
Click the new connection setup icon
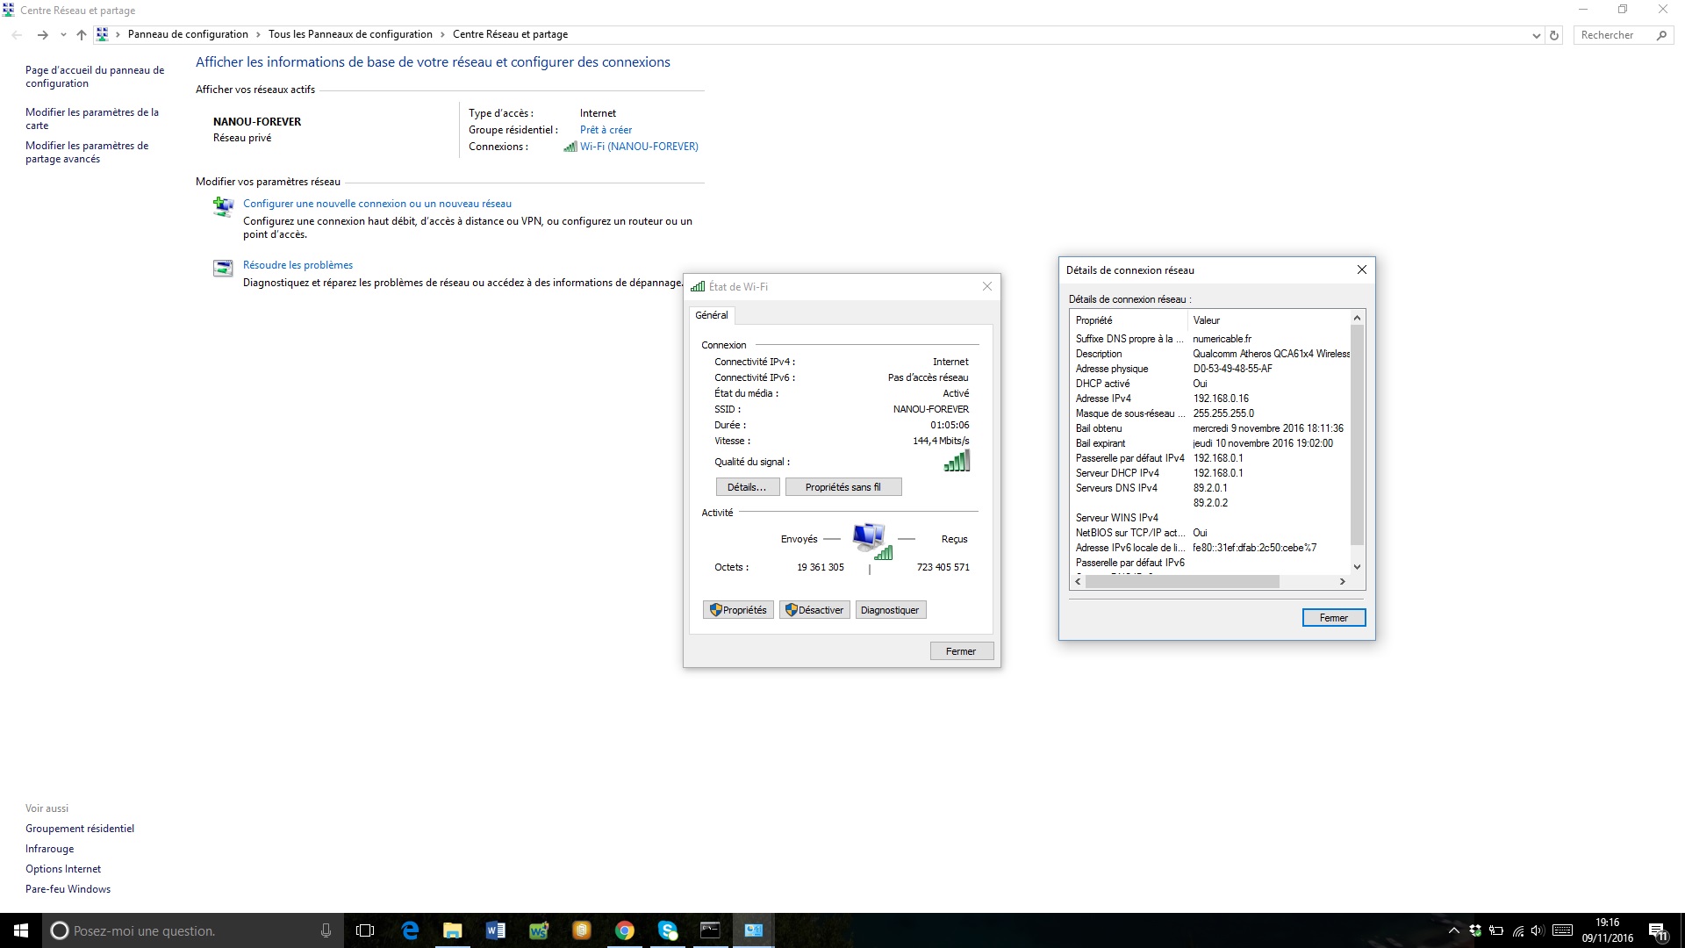point(223,207)
